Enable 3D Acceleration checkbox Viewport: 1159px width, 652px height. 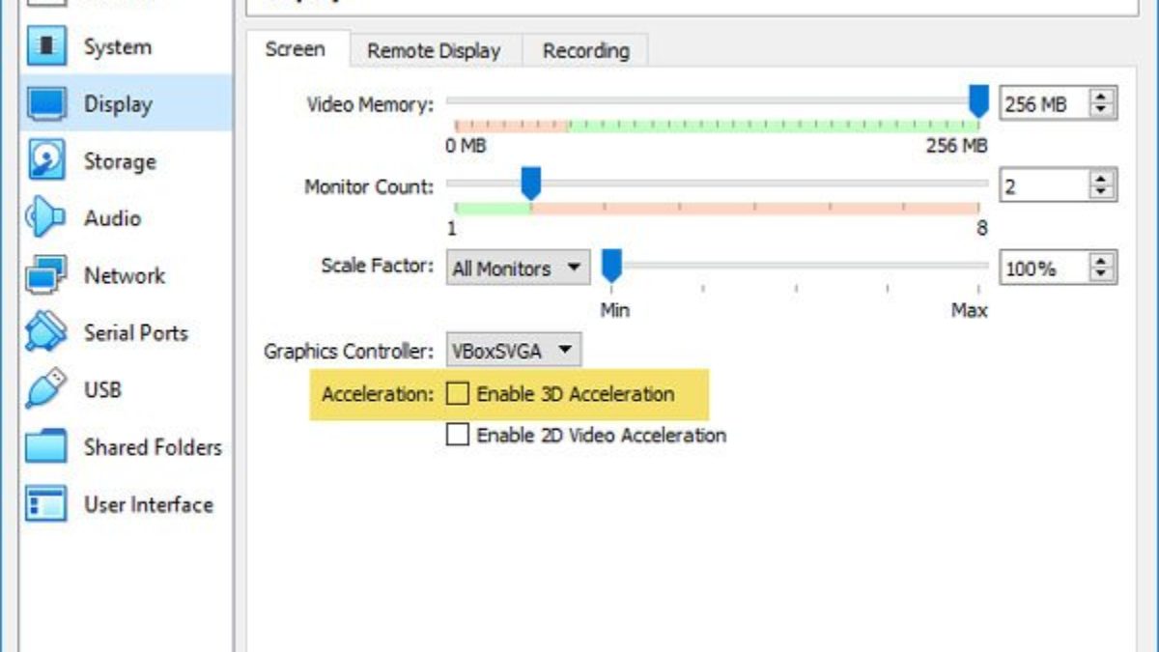click(458, 394)
